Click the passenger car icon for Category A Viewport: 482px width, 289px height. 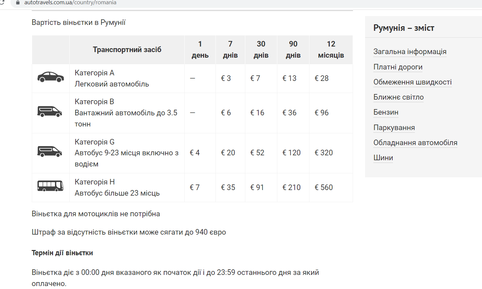click(x=50, y=77)
